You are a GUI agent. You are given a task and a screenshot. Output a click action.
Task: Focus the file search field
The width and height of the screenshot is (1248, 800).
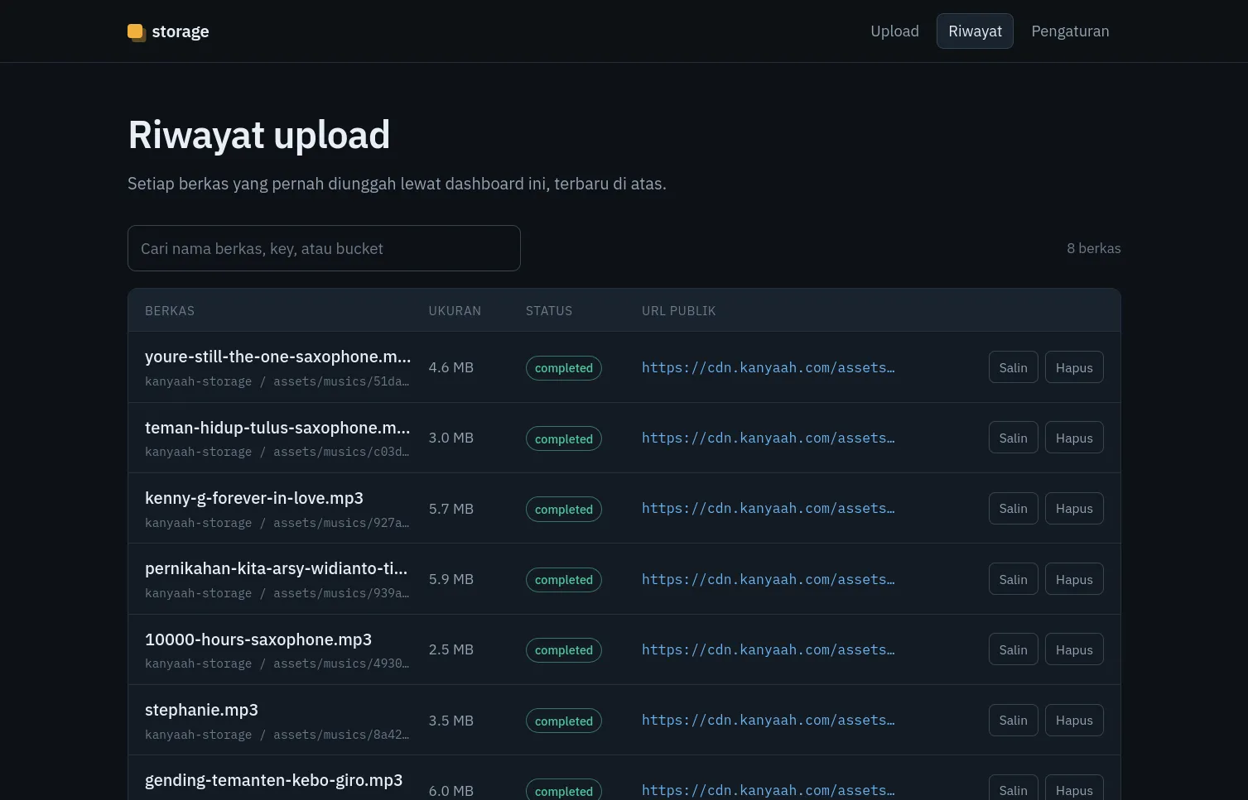[324, 248]
